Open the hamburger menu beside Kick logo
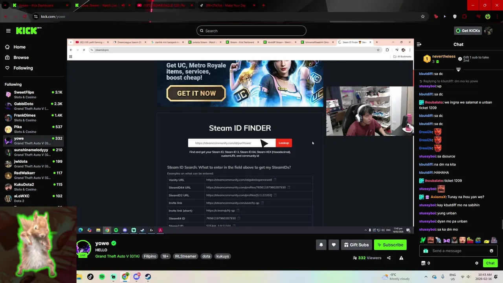503x283 pixels. point(8,31)
